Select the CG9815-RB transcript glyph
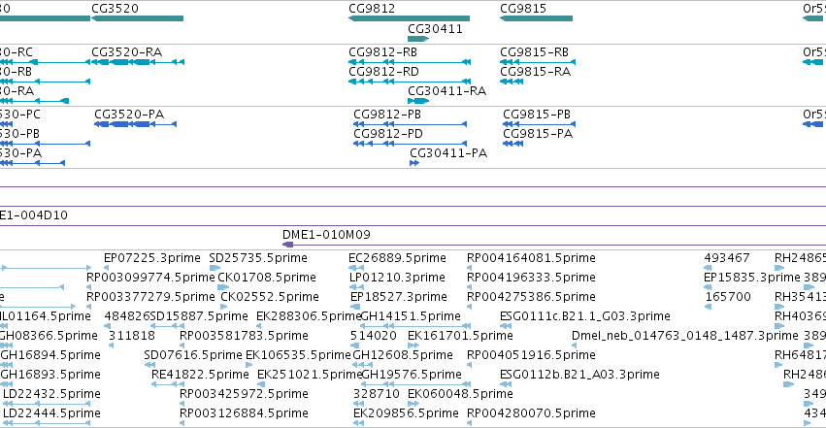This screenshot has height=428, width=826. click(x=538, y=62)
